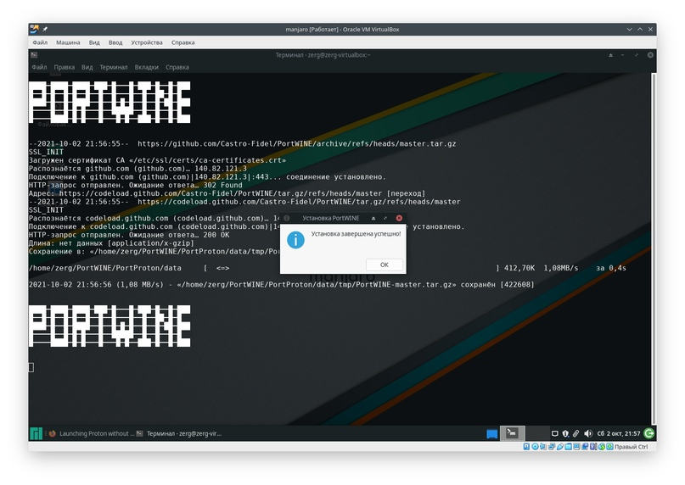This screenshot has height=485, width=685.
Task: Click the pin icon in VirtualBox title bar
Action: click(x=45, y=29)
